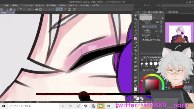The image size is (194, 109).
Task: Select the Move layer cross-arrow tool
Action: [135, 23]
